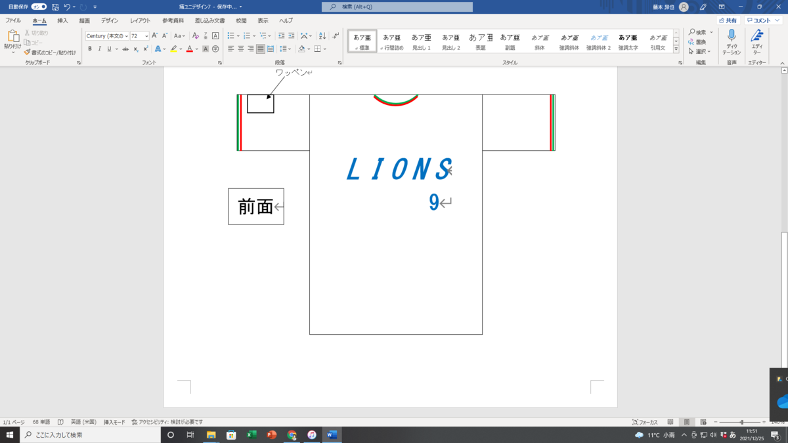The image size is (788, 443).
Task: Apply subscript formatting
Action: (136, 49)
